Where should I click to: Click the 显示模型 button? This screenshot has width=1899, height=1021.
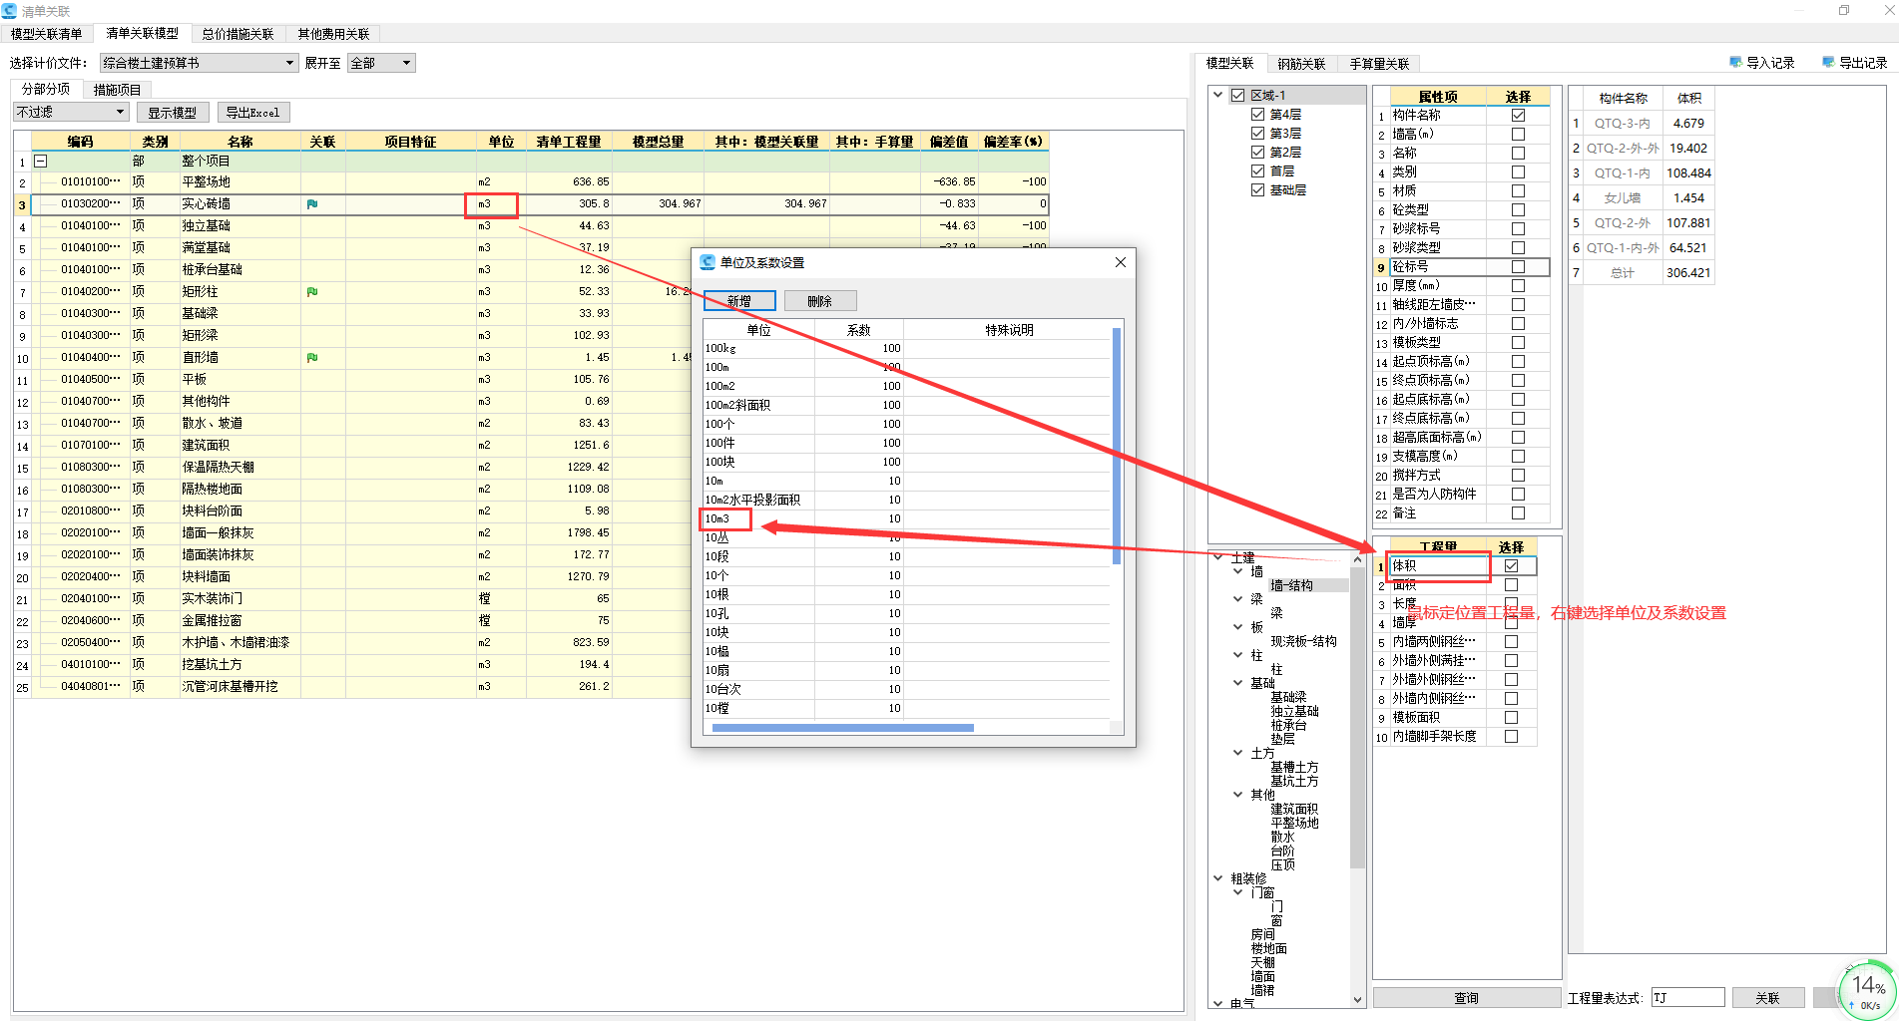coord(173,113)
